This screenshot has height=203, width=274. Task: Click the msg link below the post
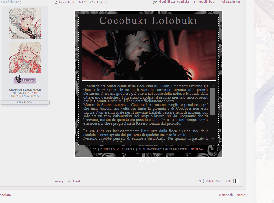(x=59, y=181)
